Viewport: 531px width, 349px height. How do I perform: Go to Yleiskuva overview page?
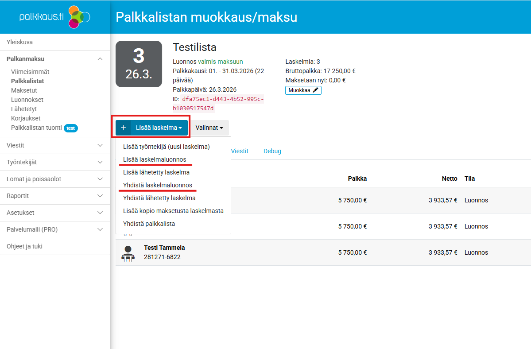[19, 42]
